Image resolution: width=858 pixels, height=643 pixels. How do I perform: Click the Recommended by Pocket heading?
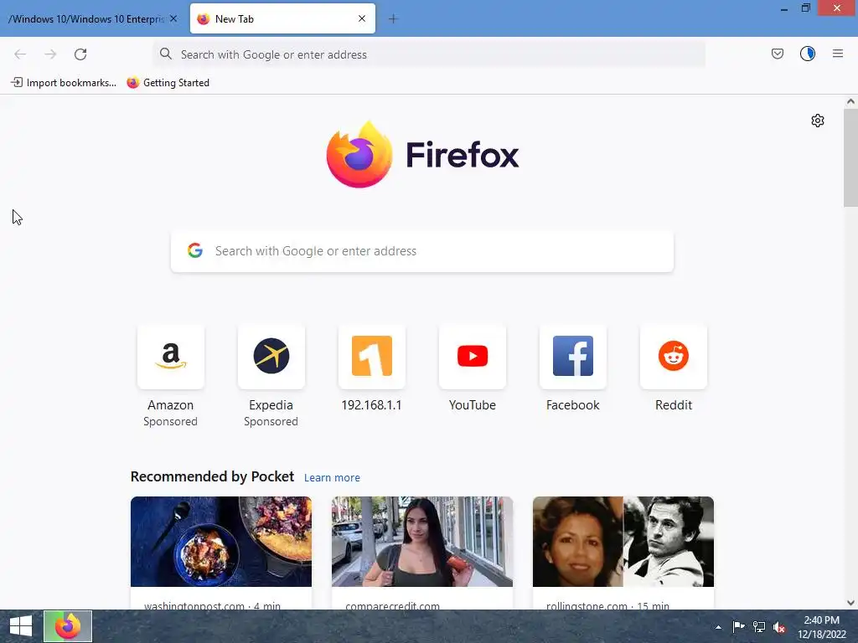[x=212, y=476]
